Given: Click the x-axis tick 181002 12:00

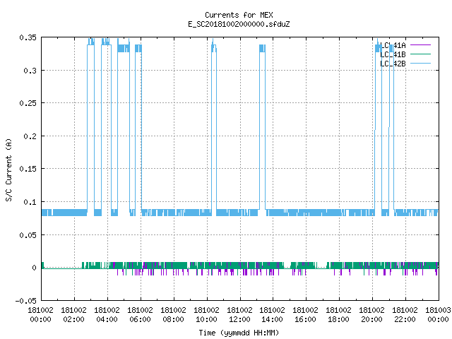Looking at the screenshot, I should 239,315.
